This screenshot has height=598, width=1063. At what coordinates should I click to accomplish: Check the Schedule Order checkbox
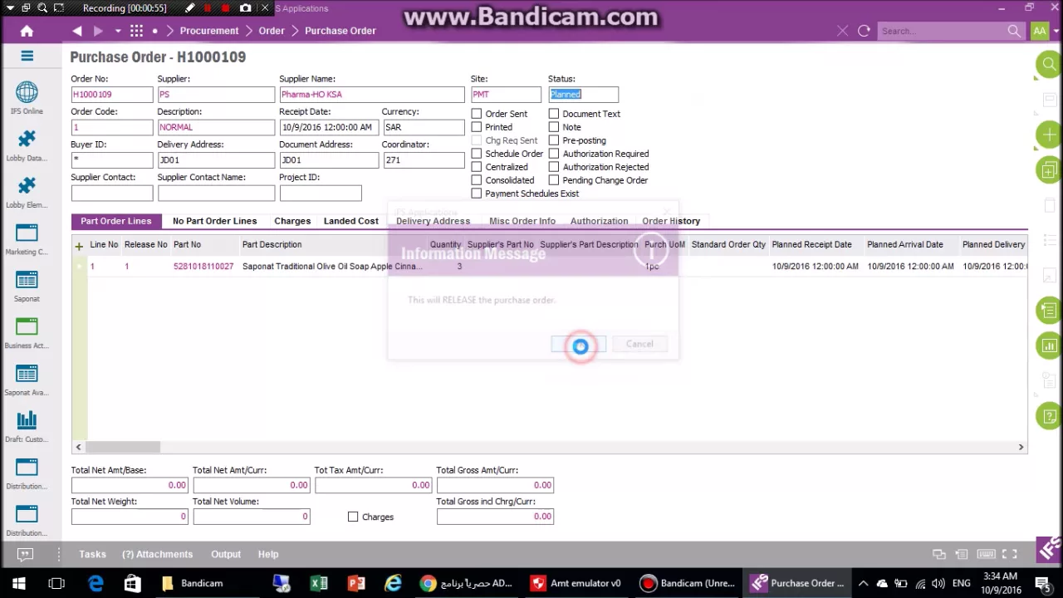(x=477, y=154)
